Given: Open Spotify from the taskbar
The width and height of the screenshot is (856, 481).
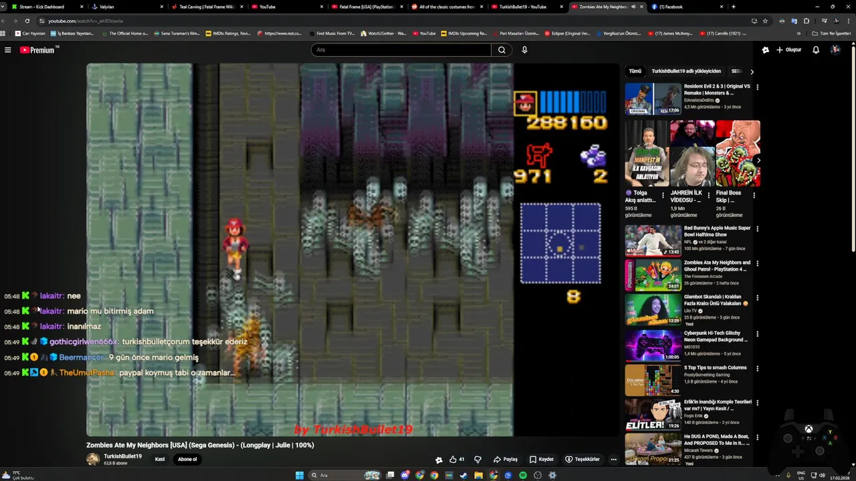Looking at the screenshot, I should [523, 476].
